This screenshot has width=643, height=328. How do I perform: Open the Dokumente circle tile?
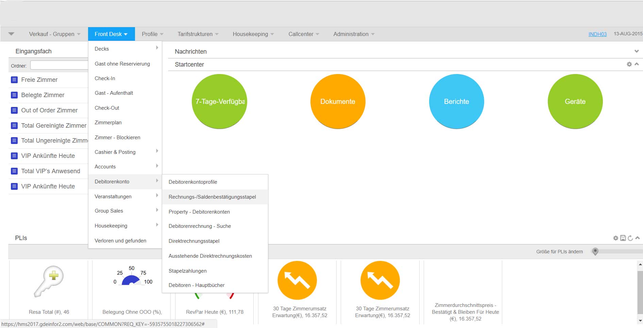coord(338,102)
